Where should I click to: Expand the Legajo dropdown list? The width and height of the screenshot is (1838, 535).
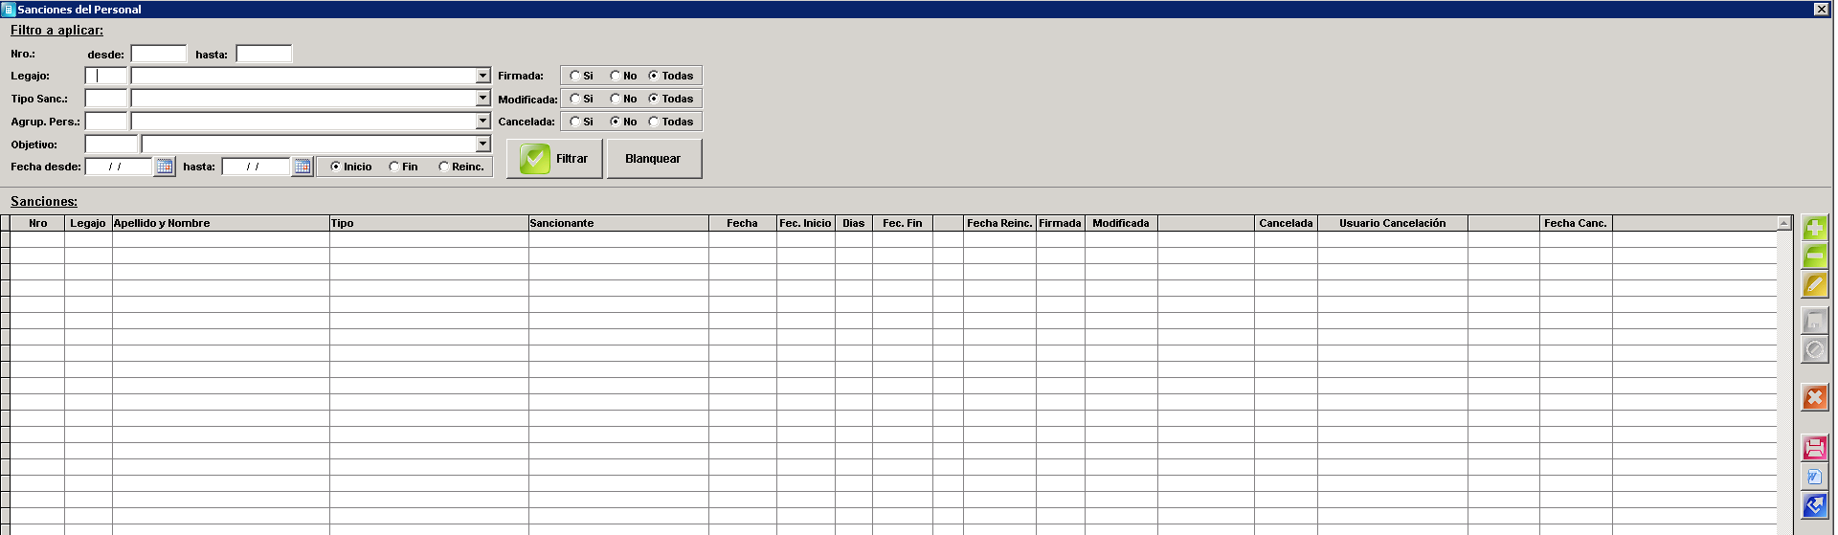[482, 76]
